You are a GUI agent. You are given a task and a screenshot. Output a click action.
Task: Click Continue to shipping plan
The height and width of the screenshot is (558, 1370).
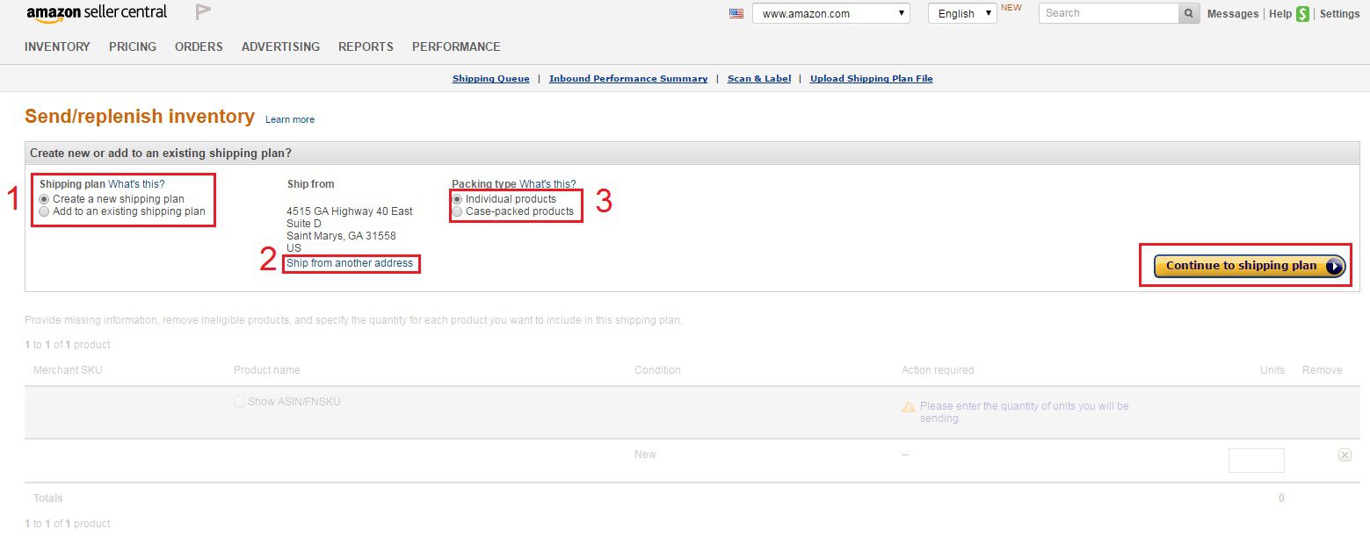coord(1239,265)
